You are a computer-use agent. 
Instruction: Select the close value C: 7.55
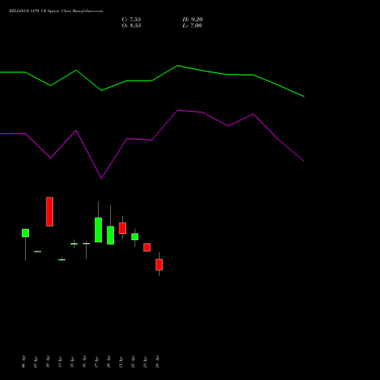tap(131, 20)
